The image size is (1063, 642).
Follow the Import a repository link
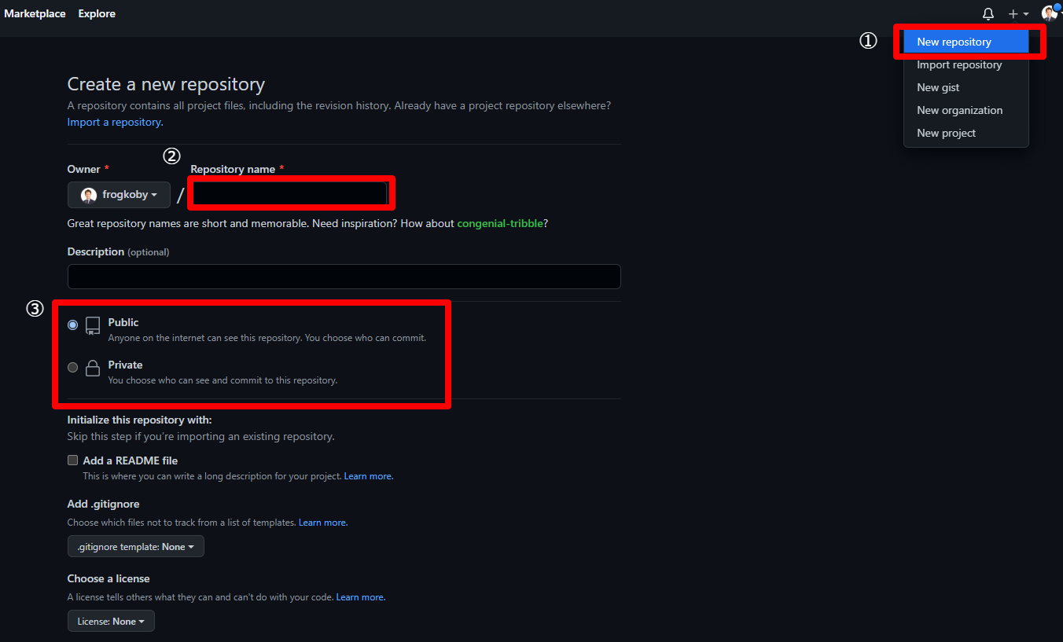pos(115,122)
